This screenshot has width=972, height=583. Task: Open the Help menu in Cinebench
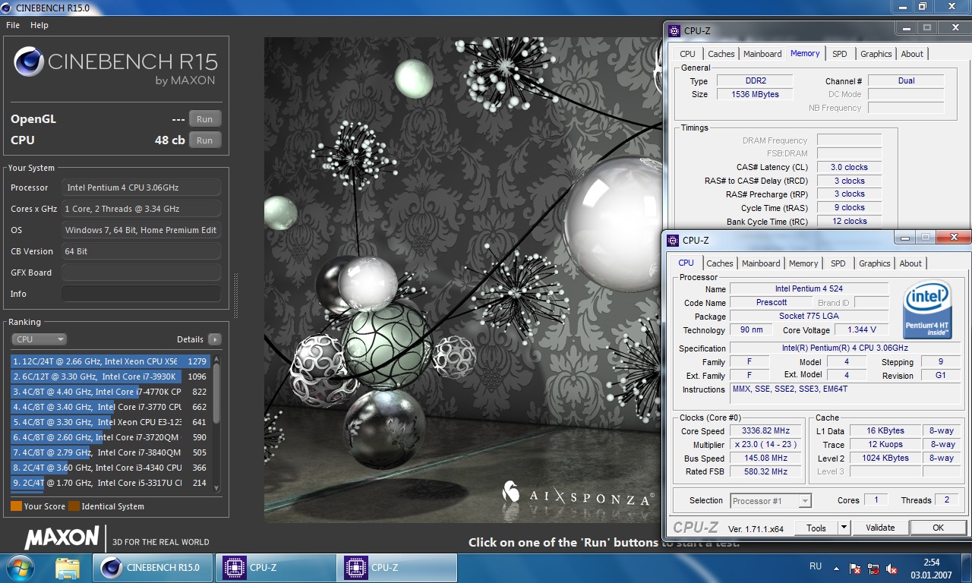click(39, 25)
